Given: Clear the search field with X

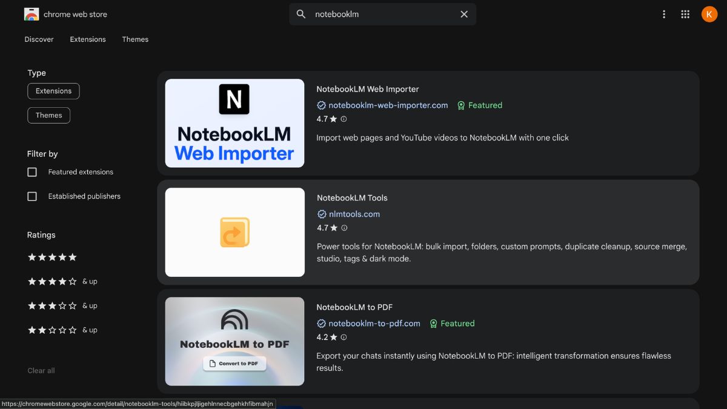Looking at the screenshot, I should 464,14.
